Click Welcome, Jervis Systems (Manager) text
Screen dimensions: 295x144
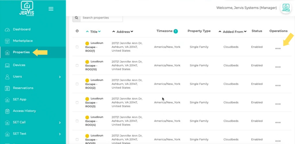[x=247, y=8]
